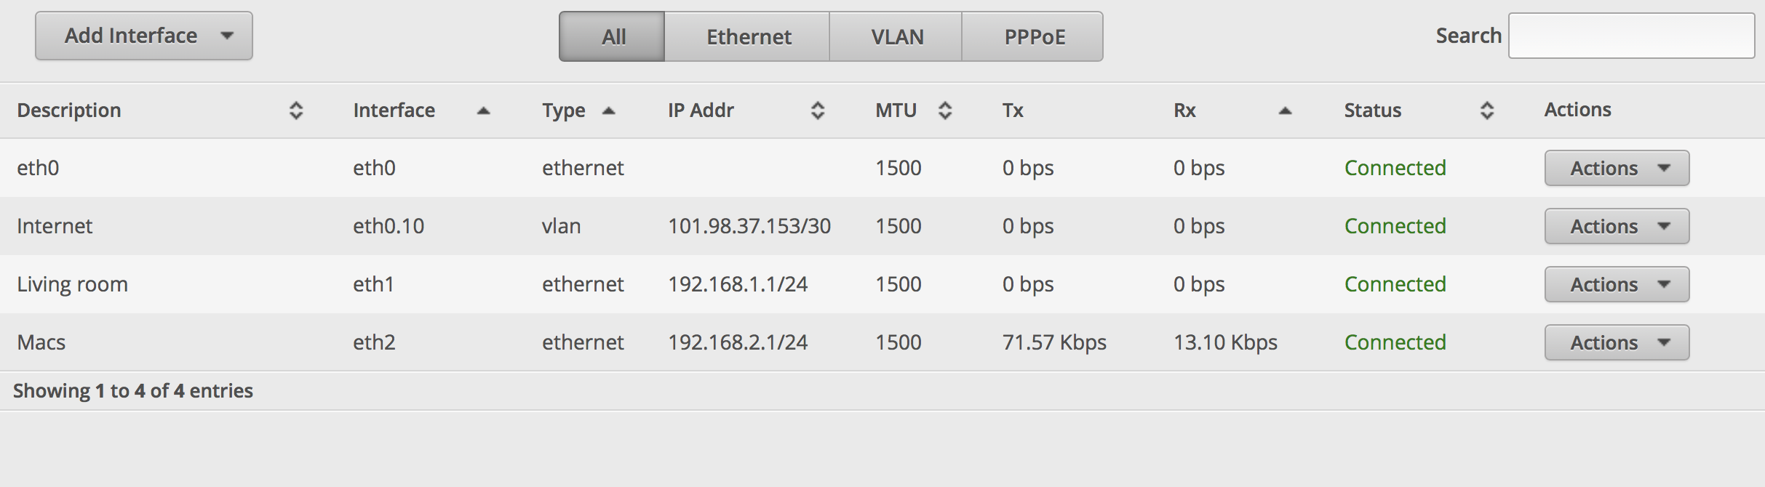Screen dimensions: 1765x487
Task: Sort by MTU column arrows
Action: (x=945, y=110)
